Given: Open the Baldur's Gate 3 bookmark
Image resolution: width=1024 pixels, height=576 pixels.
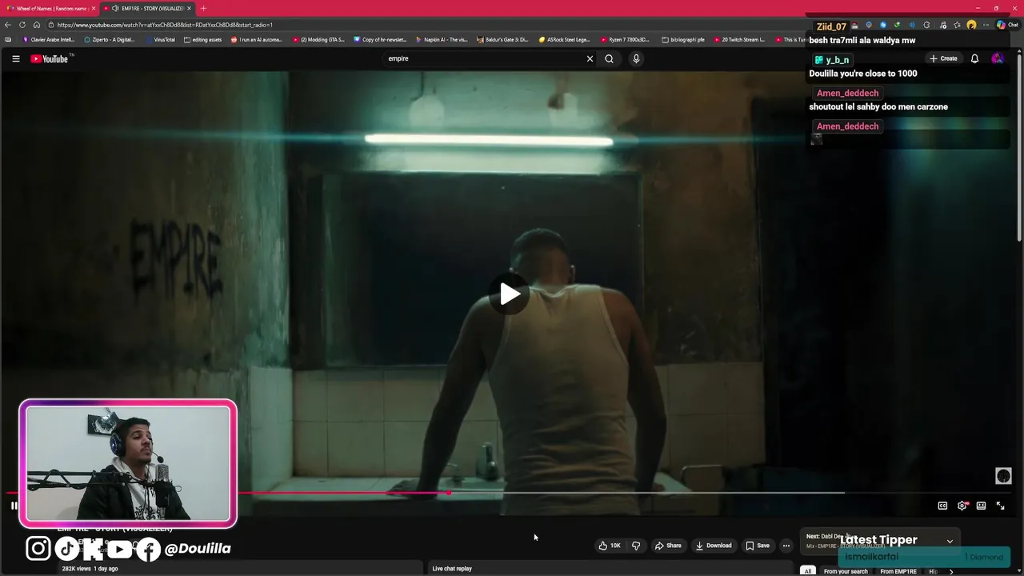Looking at the screenshot, I should [x=502, y=39].
